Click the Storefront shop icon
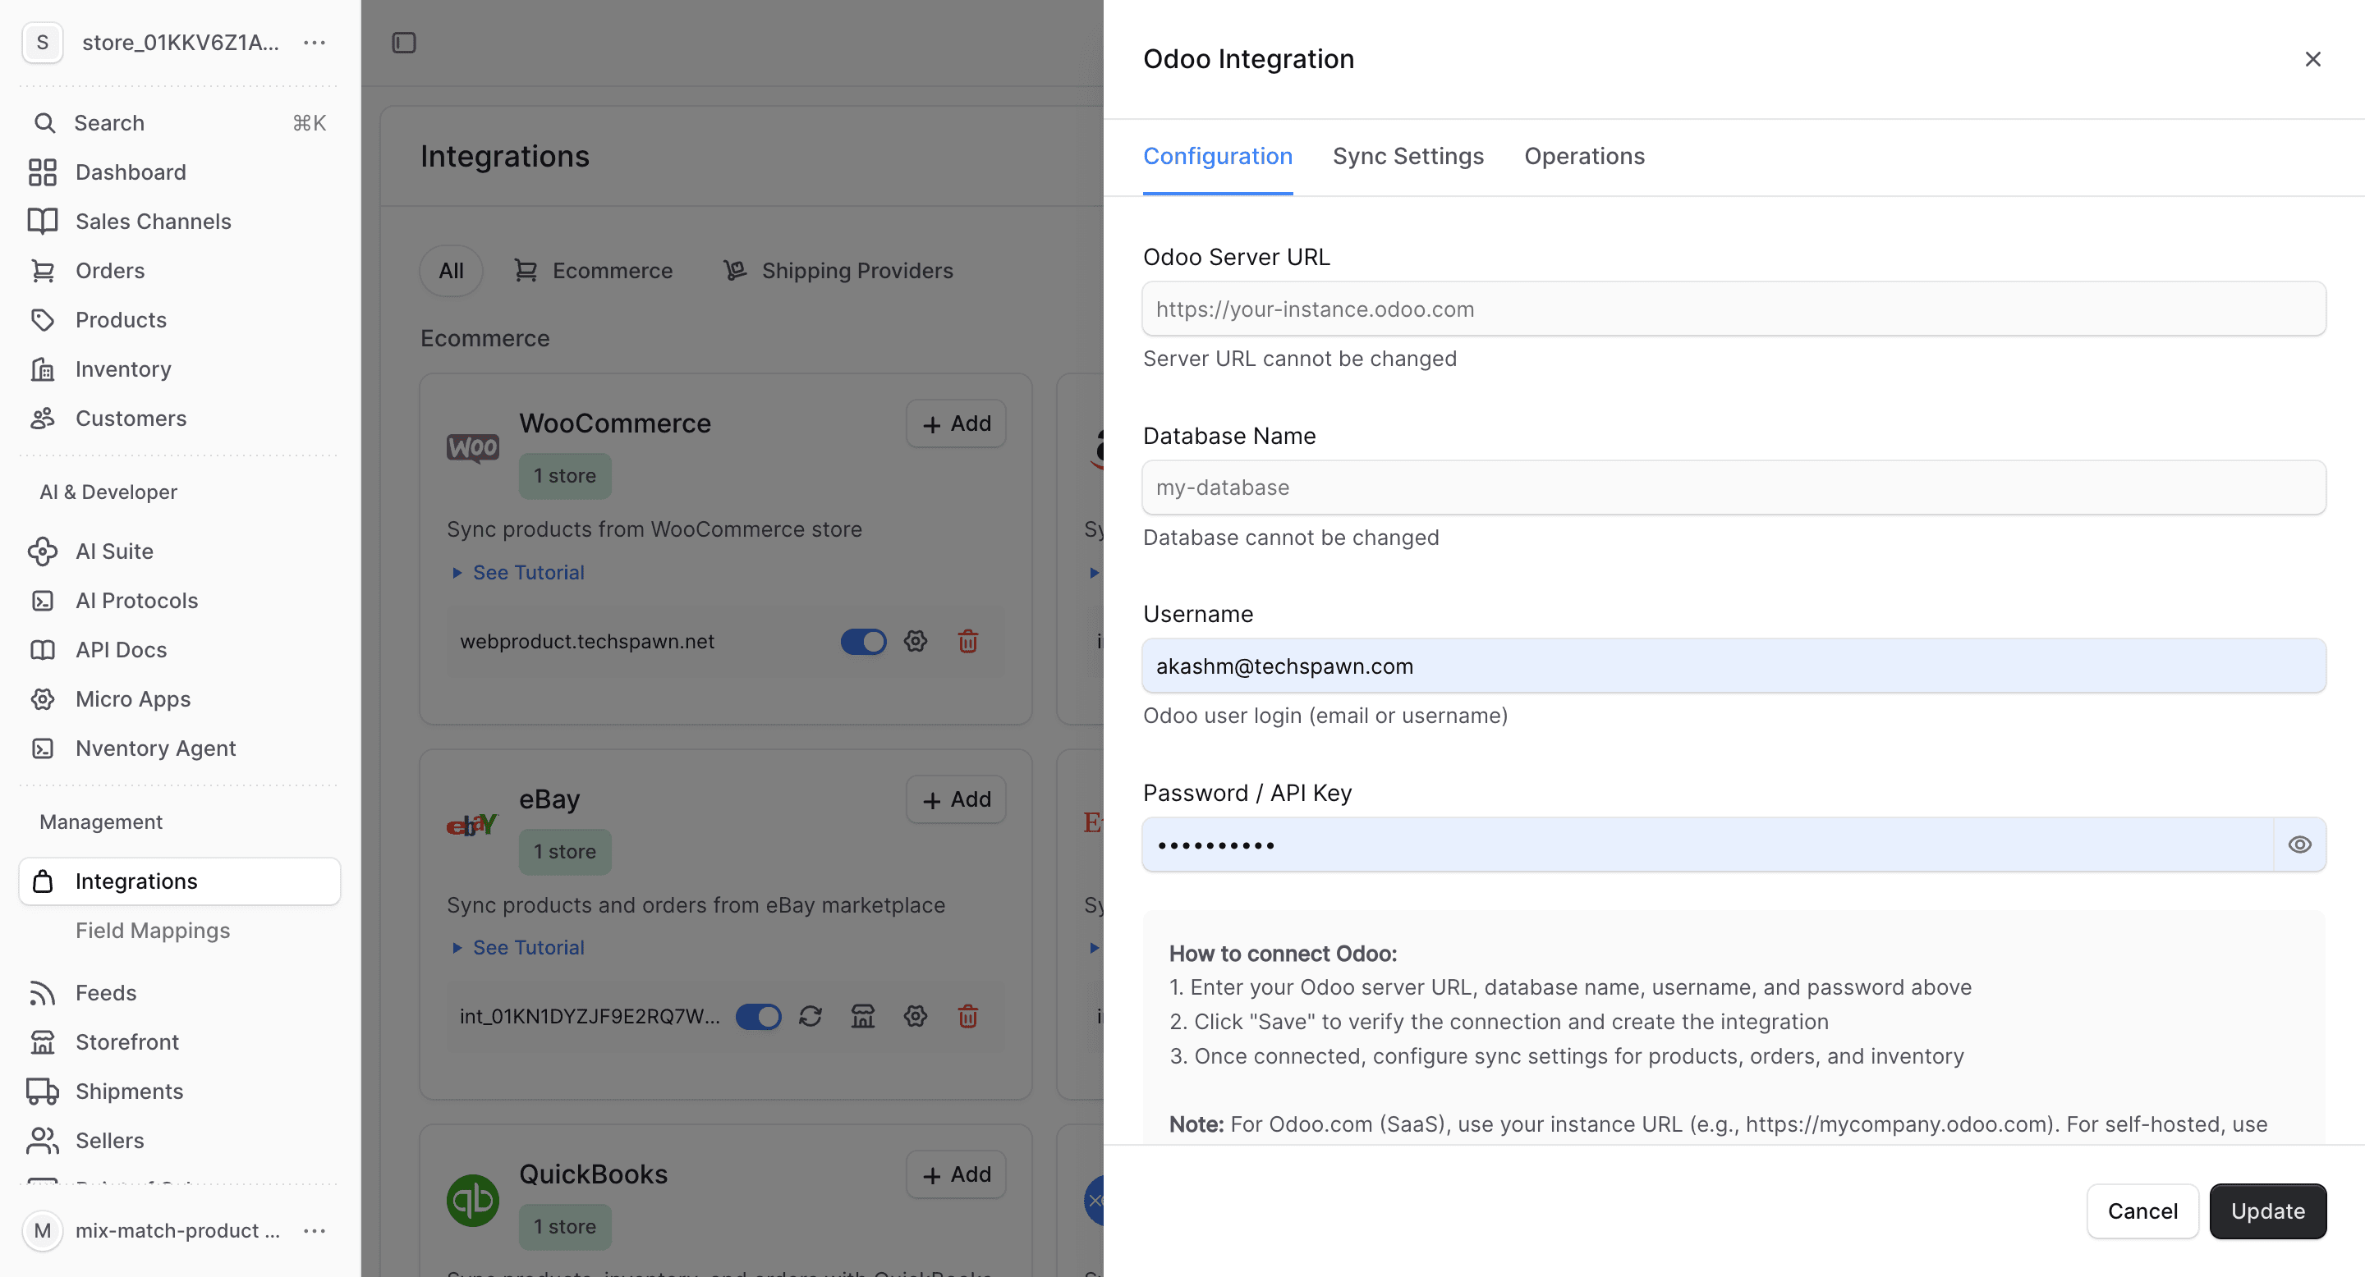This screenshot has width=2365, height=1277. click(x=42, y=1042)
